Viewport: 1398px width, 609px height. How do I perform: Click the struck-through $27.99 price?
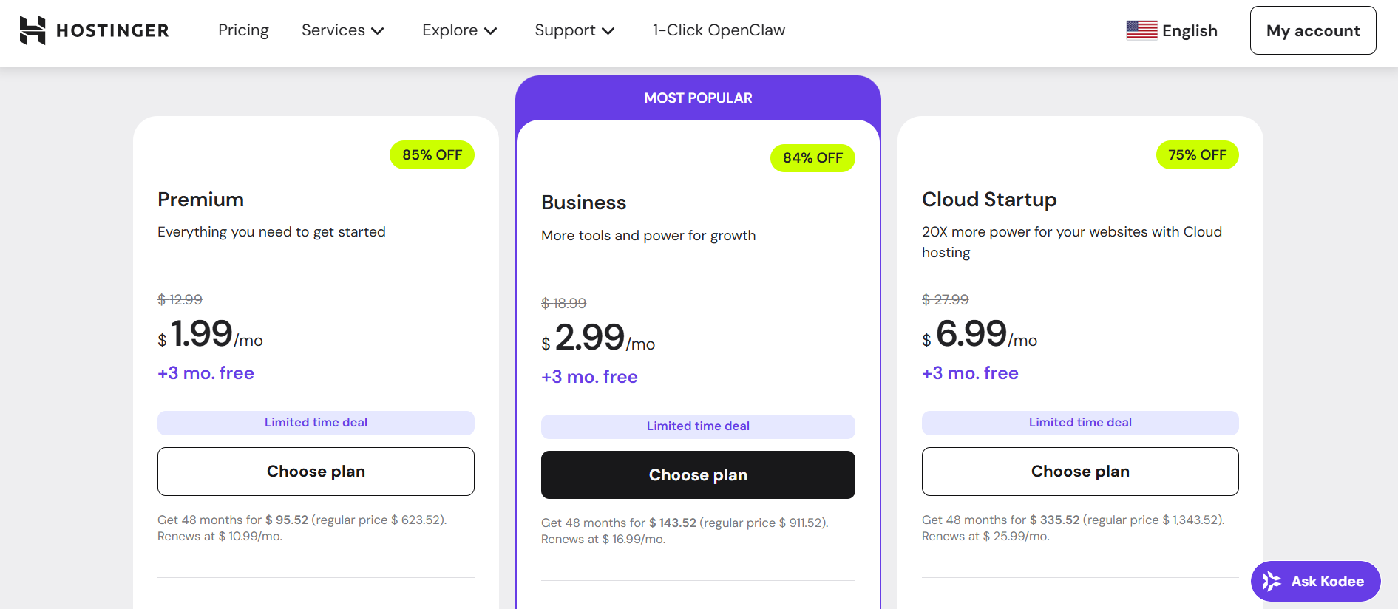(945, 299)
